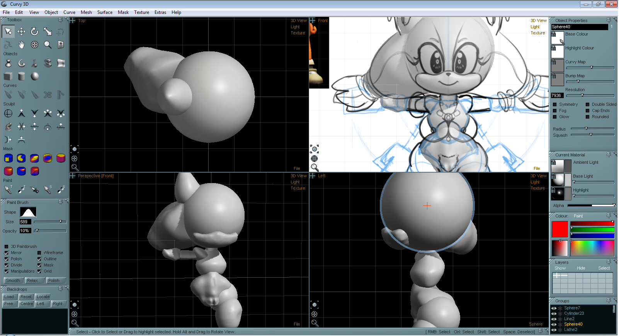619x336 pixels.
Task: Open the Extras menu
Action: pos(160,12)
